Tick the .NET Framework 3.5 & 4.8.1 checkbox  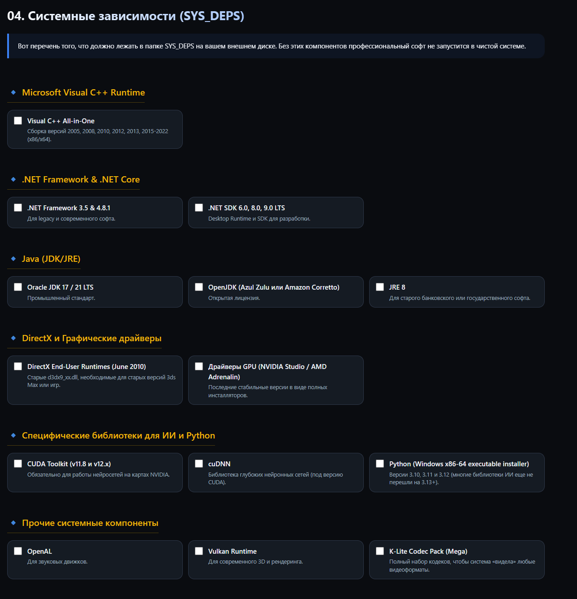click(x=18, y=208)
